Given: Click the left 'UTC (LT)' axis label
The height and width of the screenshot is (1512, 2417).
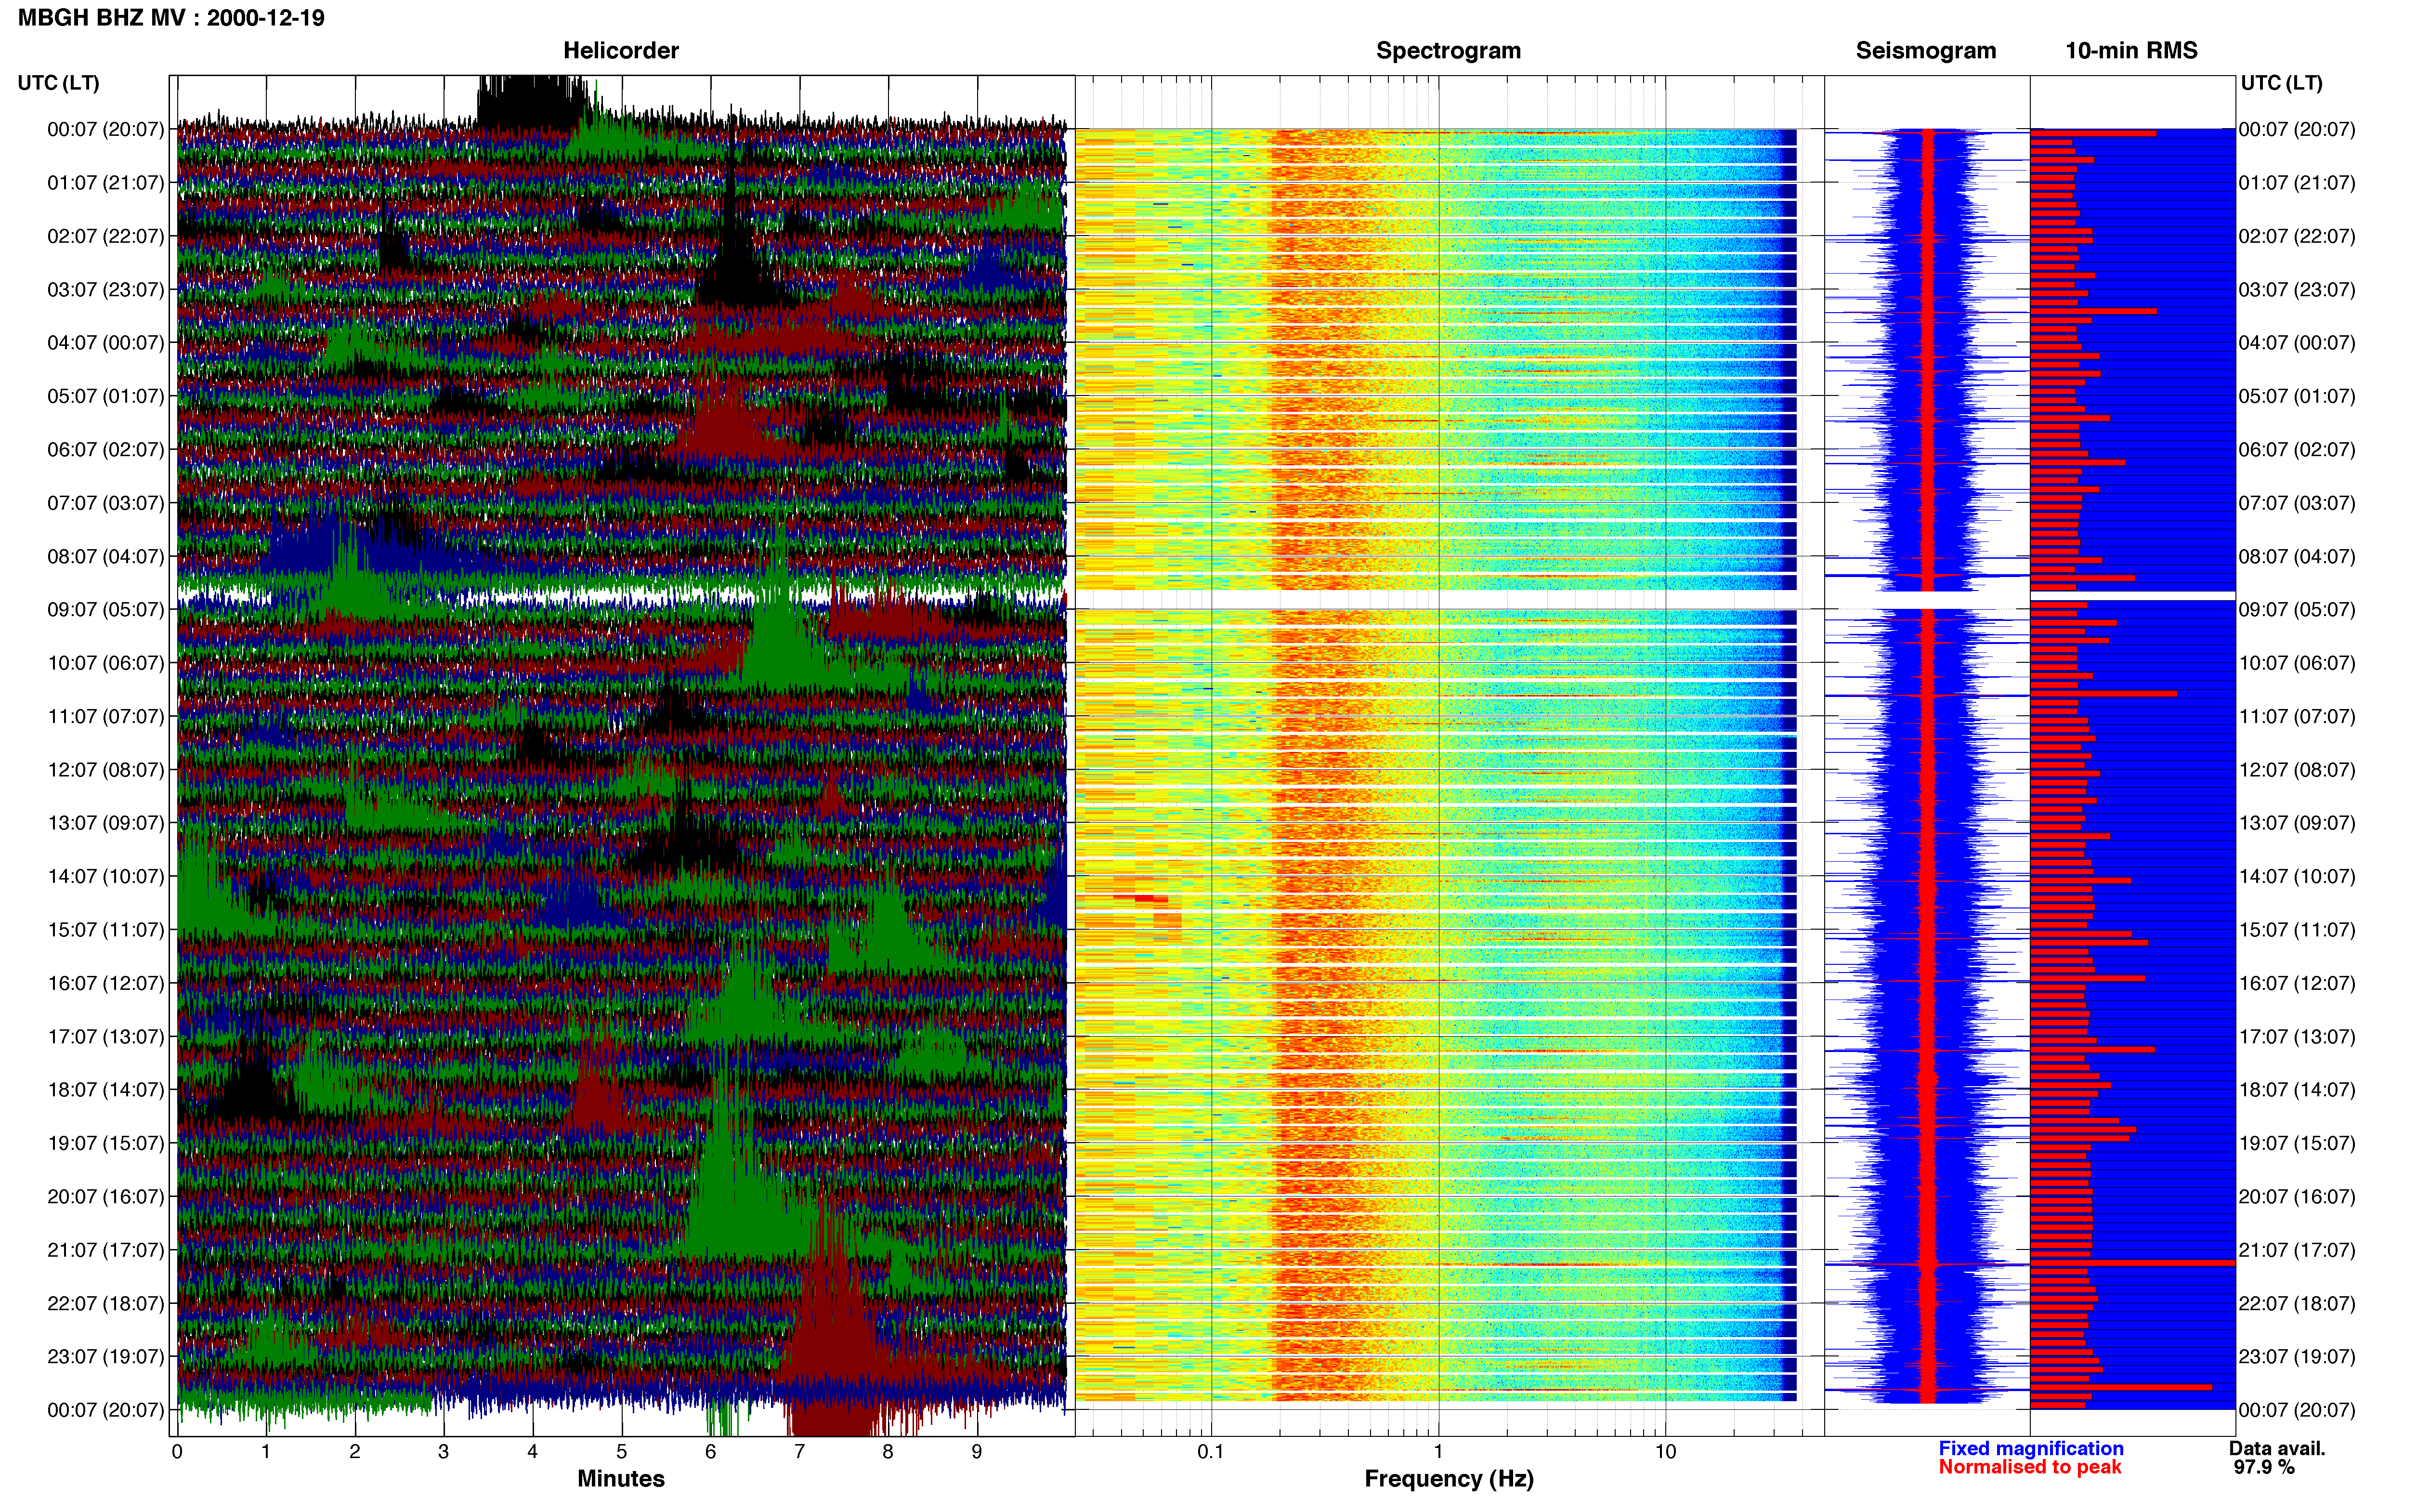Looking at the screenshot, I should coord(59,83).
